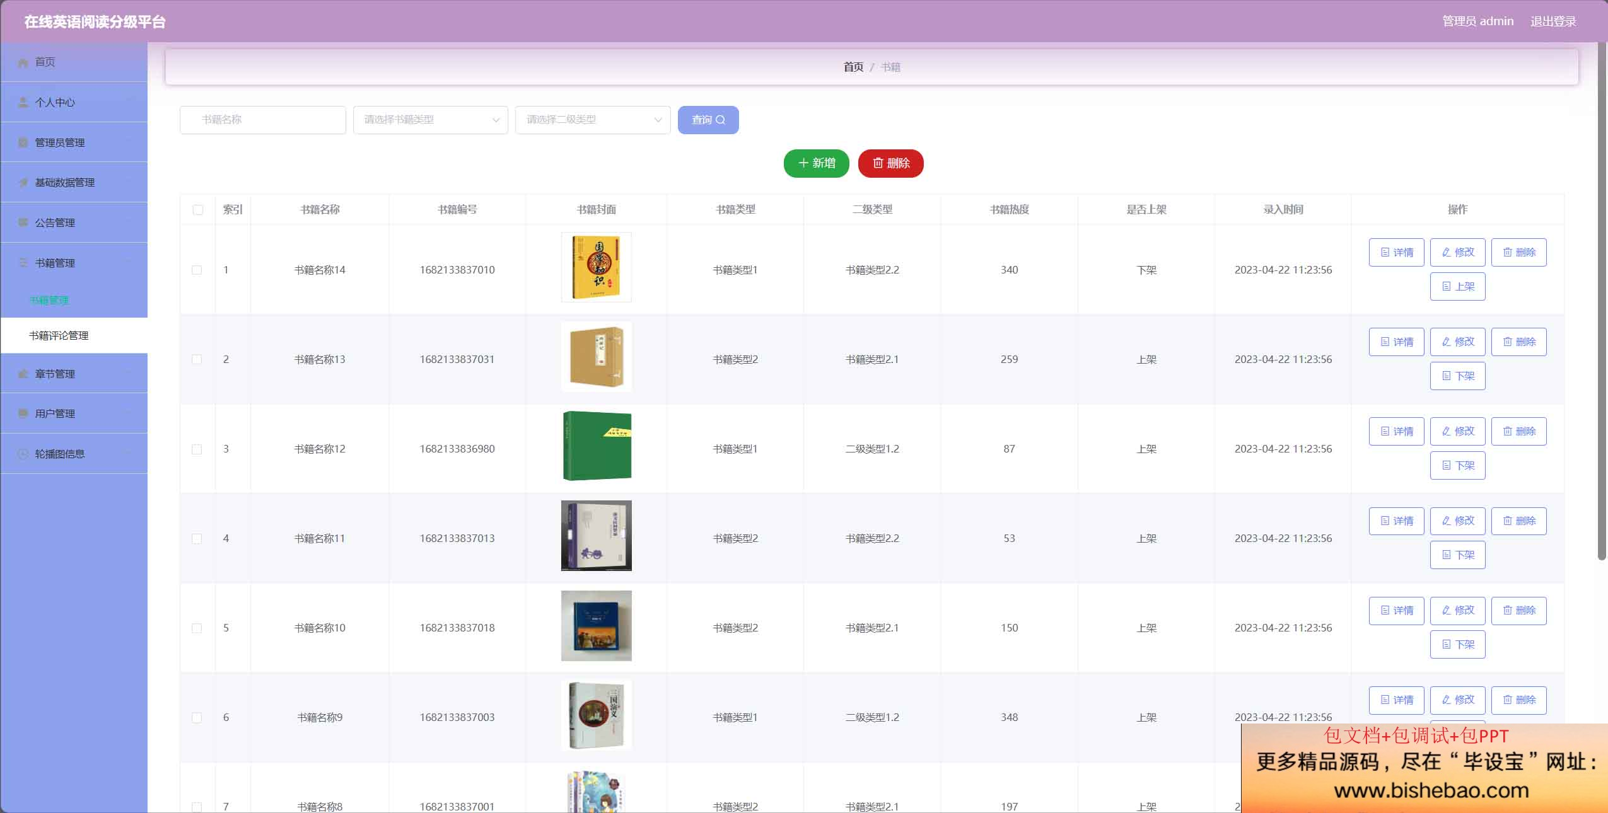
Task: Click the icon beside 基础数据管理
Action: (23, 182)
